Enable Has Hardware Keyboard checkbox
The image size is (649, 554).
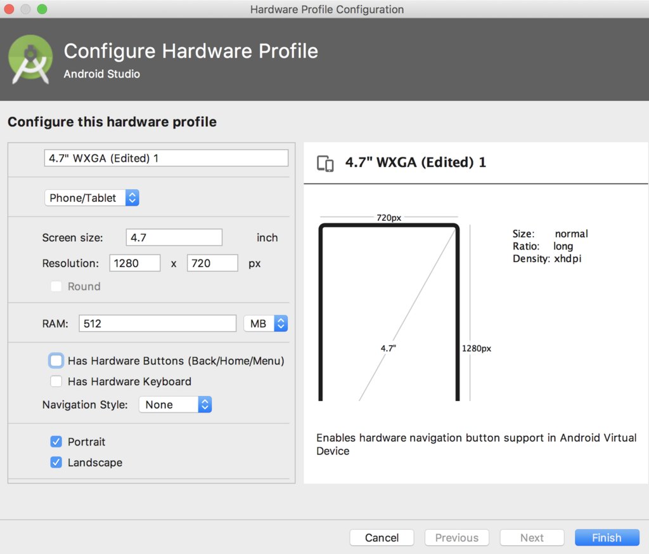(x=56, y=381)
